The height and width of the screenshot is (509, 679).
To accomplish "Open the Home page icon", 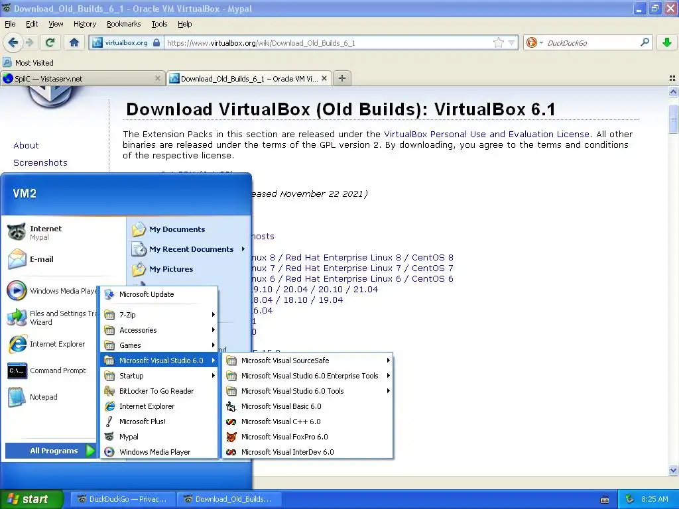I will 74,42.
